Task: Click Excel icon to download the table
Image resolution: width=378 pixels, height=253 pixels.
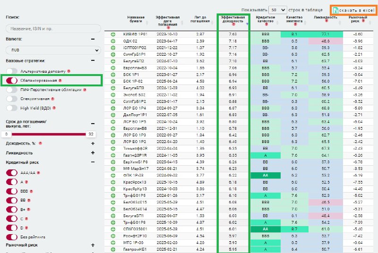Action: coord(335,10)
